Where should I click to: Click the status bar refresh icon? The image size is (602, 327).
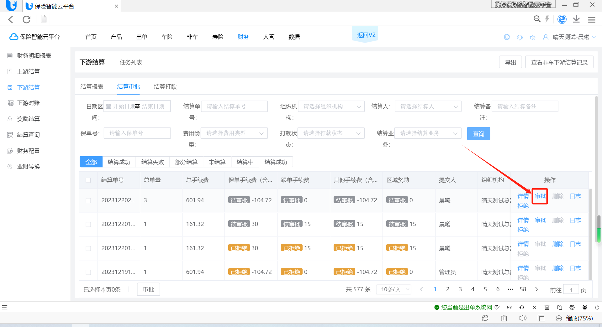522,307
